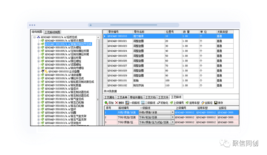
Task: Switch to the 工艺路线视图 tab
Action: tap(52, 32)
